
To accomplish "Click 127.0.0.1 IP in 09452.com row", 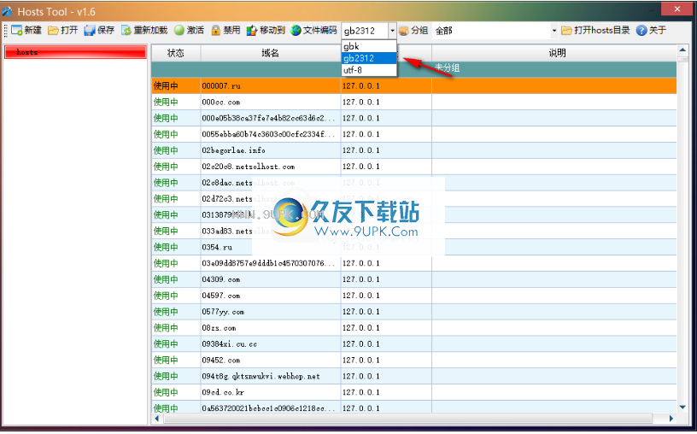I will [361, 361].
